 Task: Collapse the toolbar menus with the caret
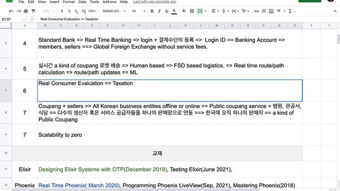coord(335,11)
